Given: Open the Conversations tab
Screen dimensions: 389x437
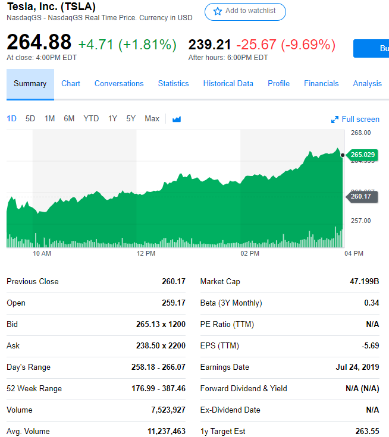Looking at the screenshot, I should tap(119, 84).
